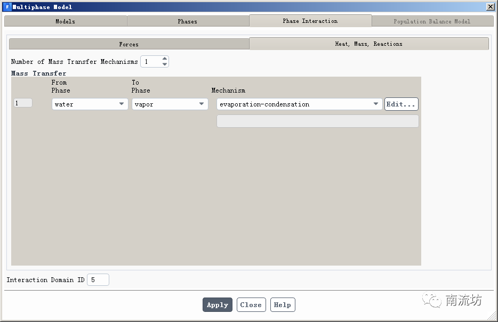This screenshot has height=322, width=498.
Task: Click the Population Balance Model tab
Action: (432, 21)
